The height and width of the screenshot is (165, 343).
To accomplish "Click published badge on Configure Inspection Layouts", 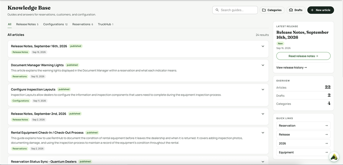I will [x=64, y=90].
